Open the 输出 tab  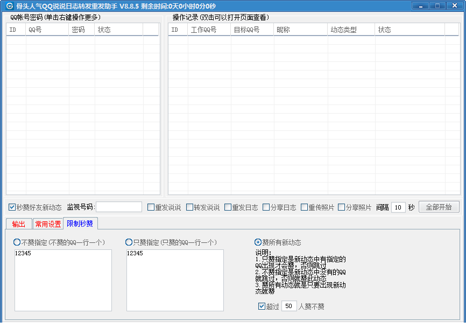point(19,224)
